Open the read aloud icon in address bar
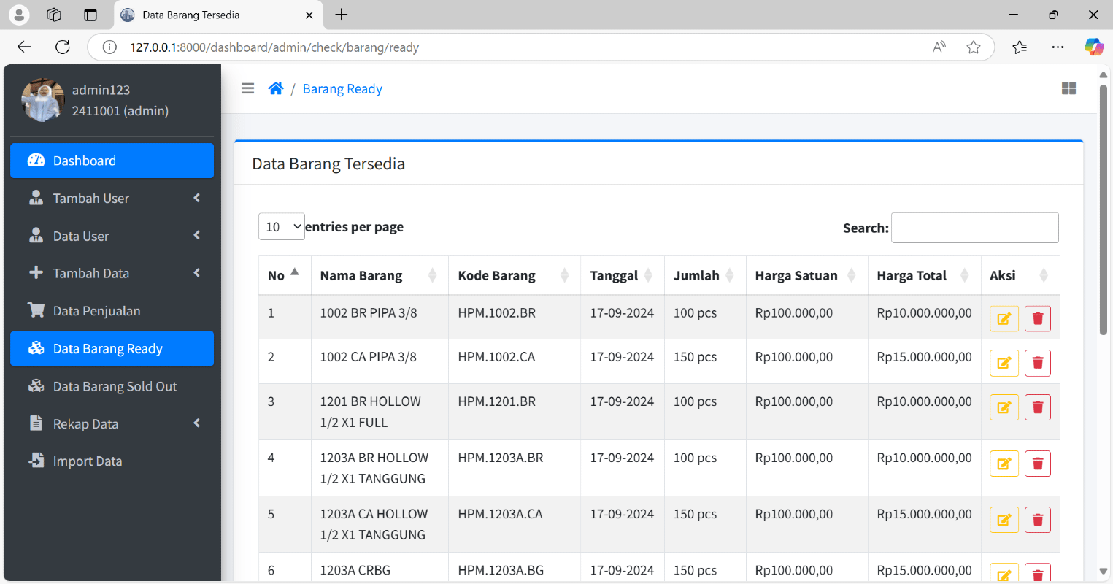Image resolution: width=1113 pixels, height=584 pixels. 939,47
